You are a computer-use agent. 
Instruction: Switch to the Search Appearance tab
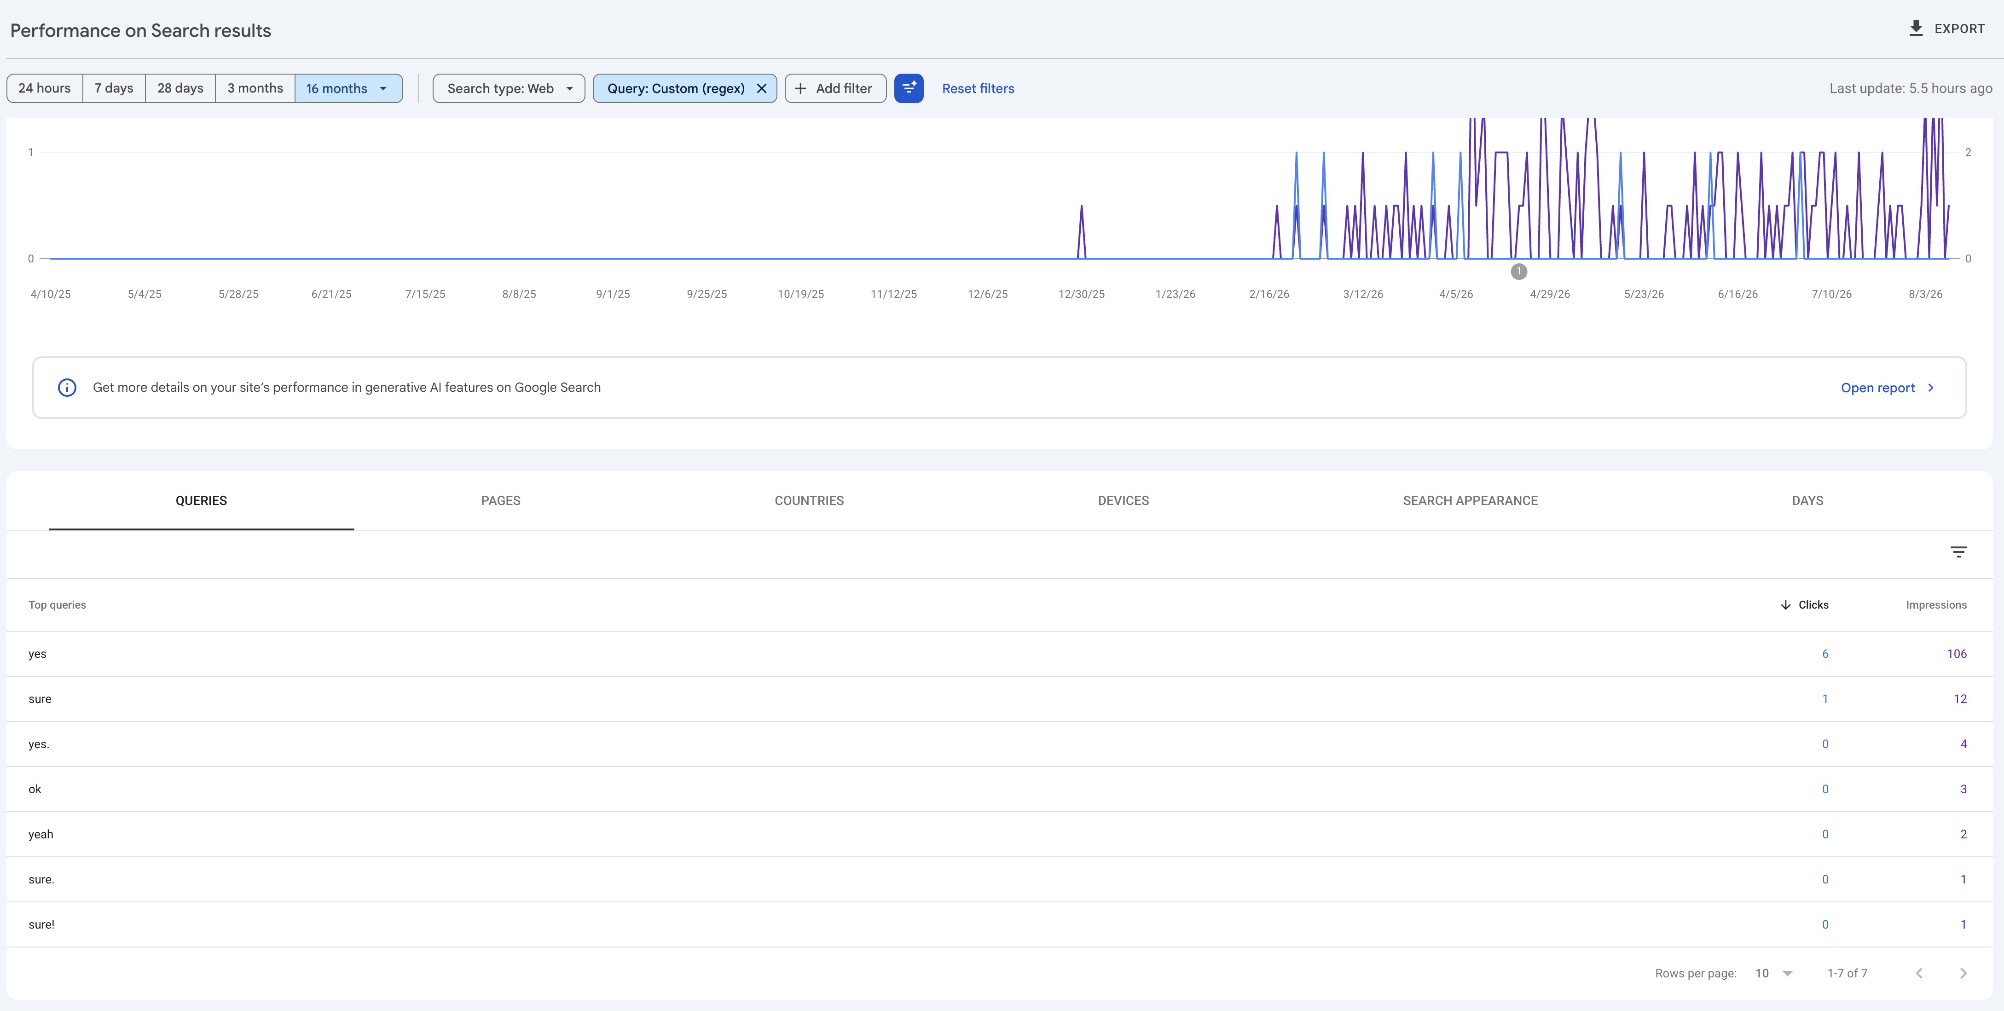(1470, 501)
